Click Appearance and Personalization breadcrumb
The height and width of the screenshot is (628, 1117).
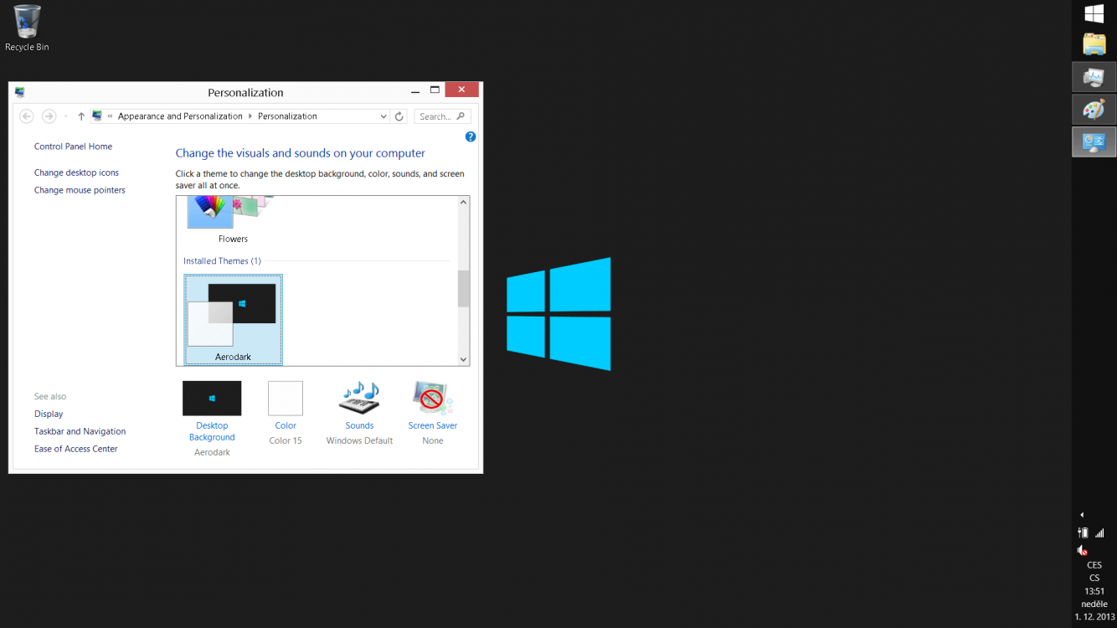tap(180, 116)
